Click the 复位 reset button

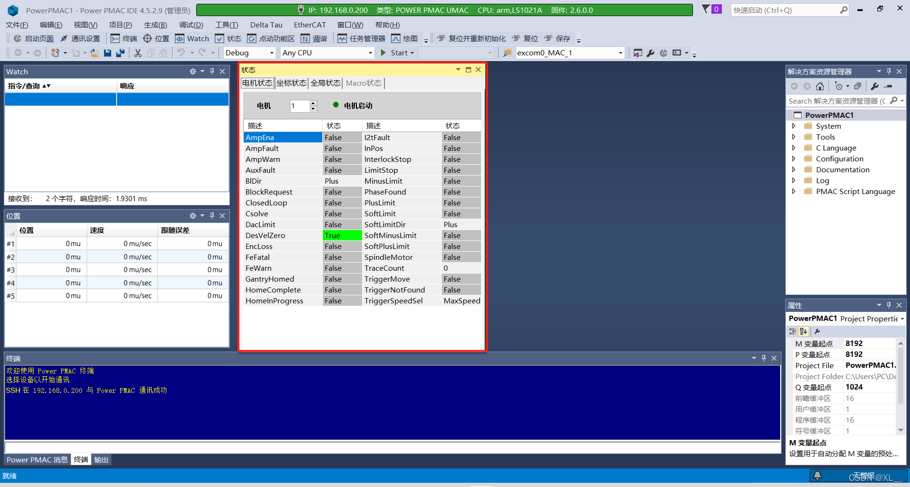[x=525, y=39]
